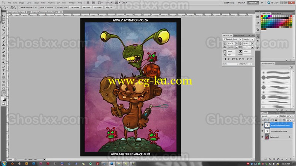296x166 pixels.
Task: Click Launch Bridge icon in application bar
Action: click(x=88, y=3)
